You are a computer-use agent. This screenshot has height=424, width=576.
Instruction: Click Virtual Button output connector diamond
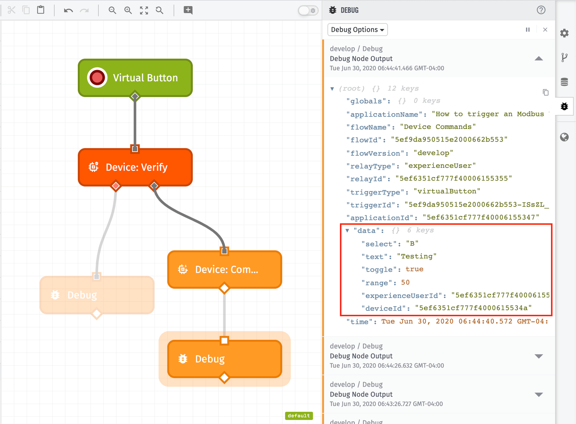click(x=135, y=96)
